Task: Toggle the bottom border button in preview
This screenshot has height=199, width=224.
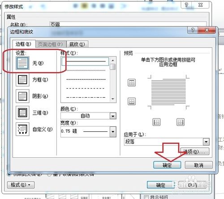Action: pos(132,101)
